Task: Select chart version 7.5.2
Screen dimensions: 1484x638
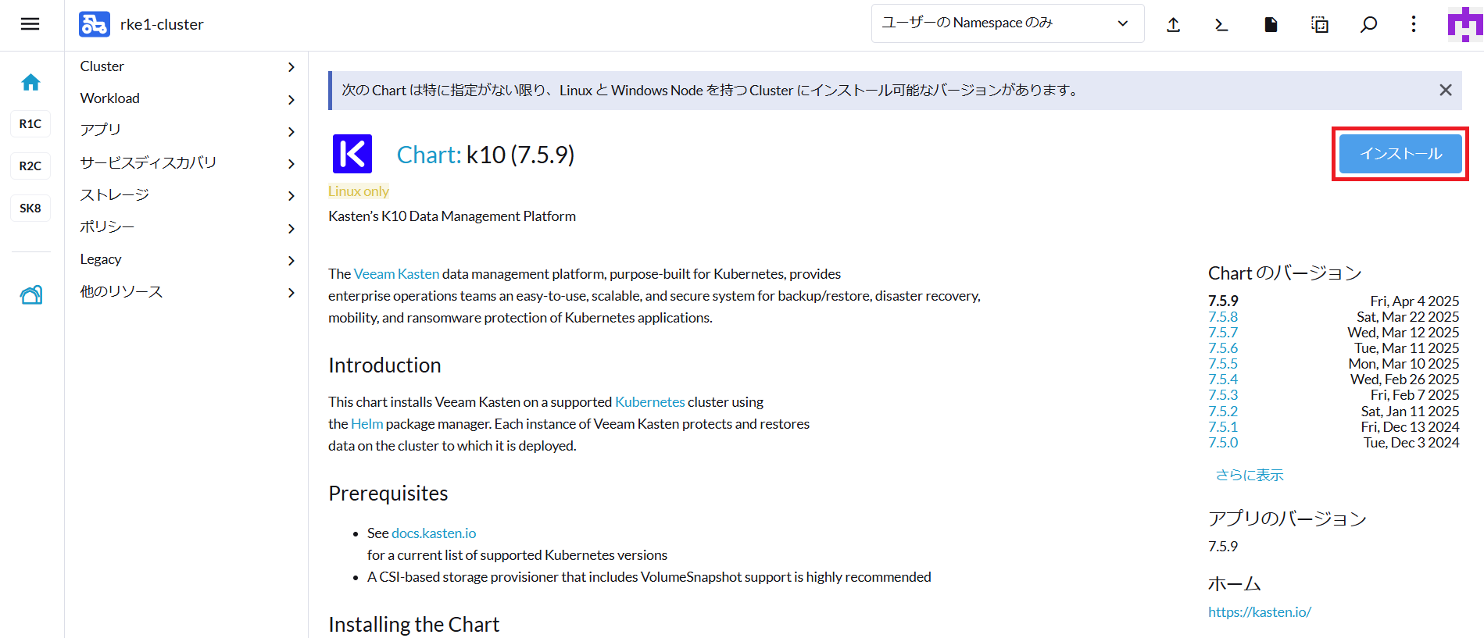Action: pyautogui.click(x=1223, y=411)
